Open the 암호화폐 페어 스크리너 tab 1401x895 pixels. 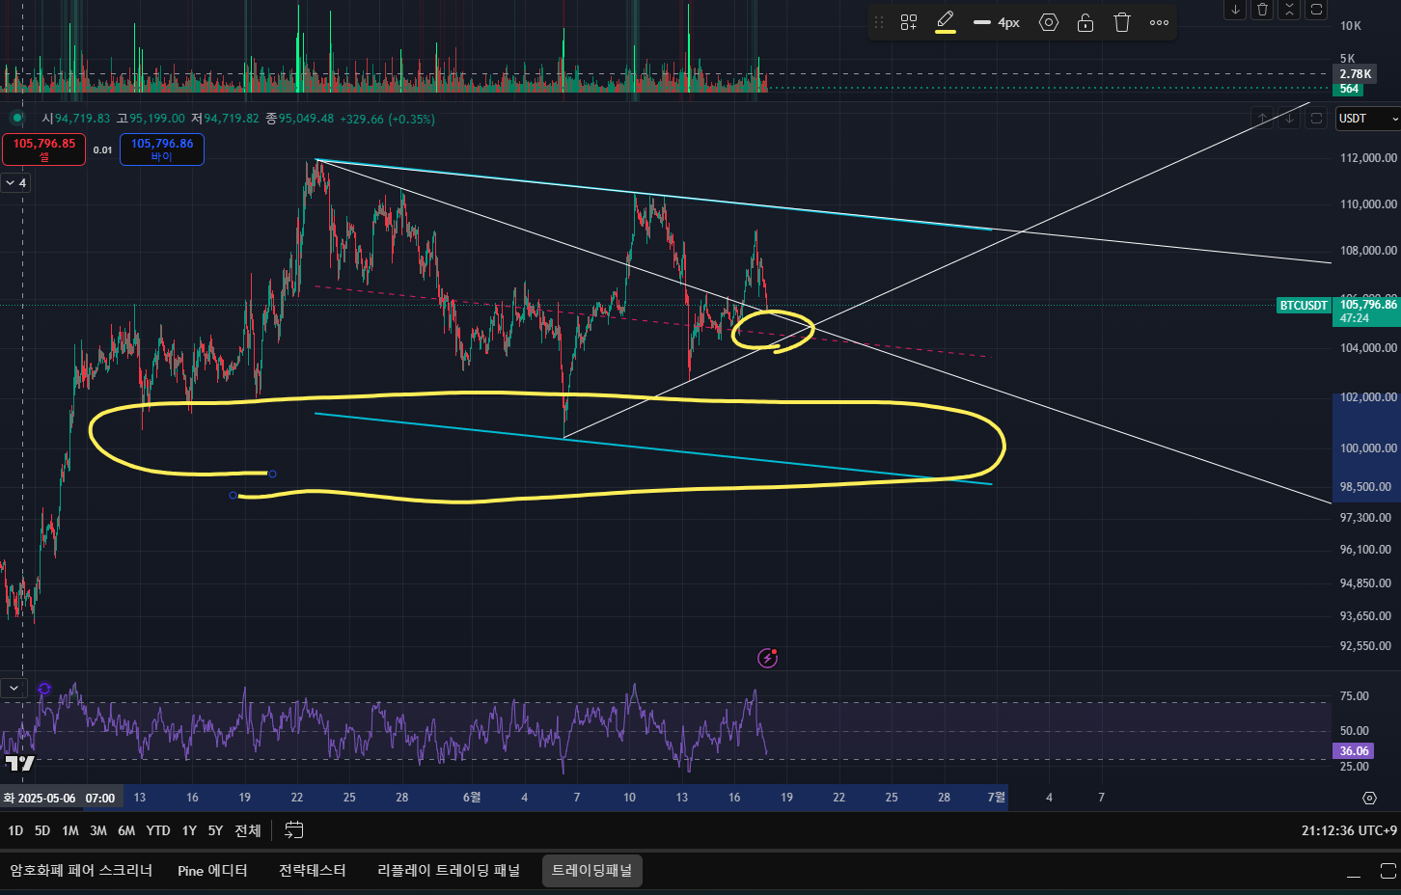[x=81, y=871]
